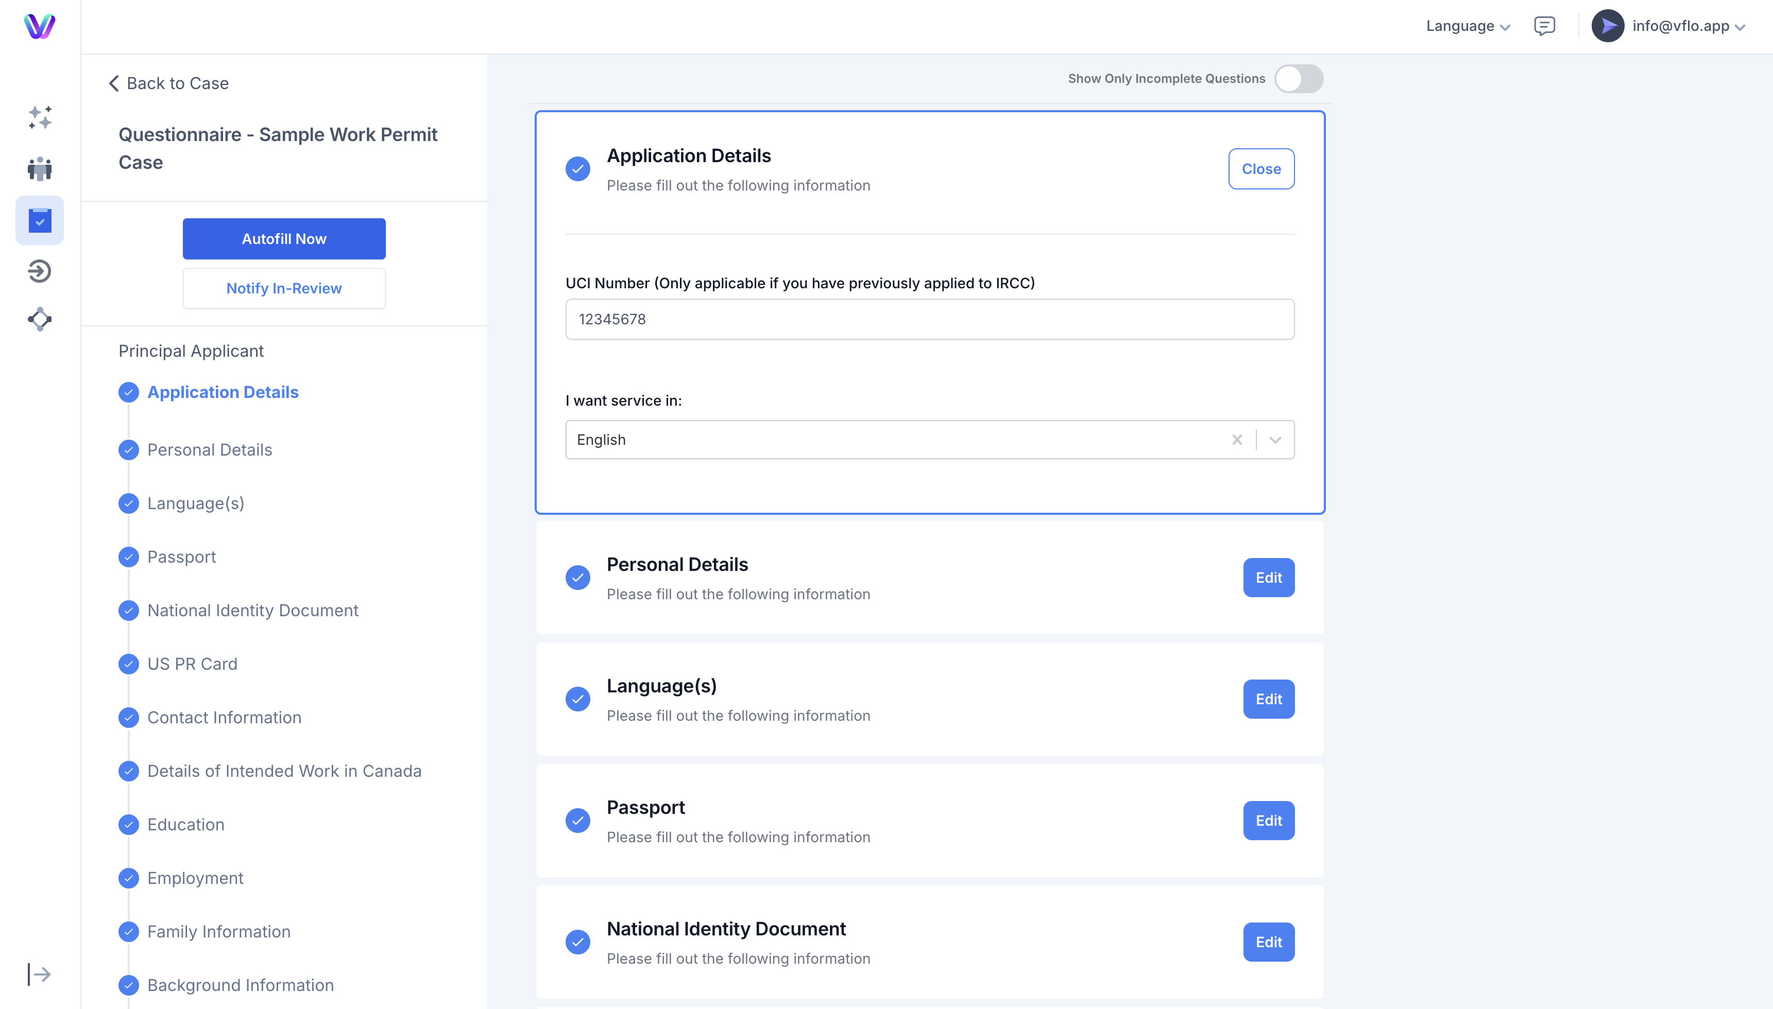Click check icon beside Employment in sidebar
This screenshot has height=1009, width=1773.
pos(128,878)
